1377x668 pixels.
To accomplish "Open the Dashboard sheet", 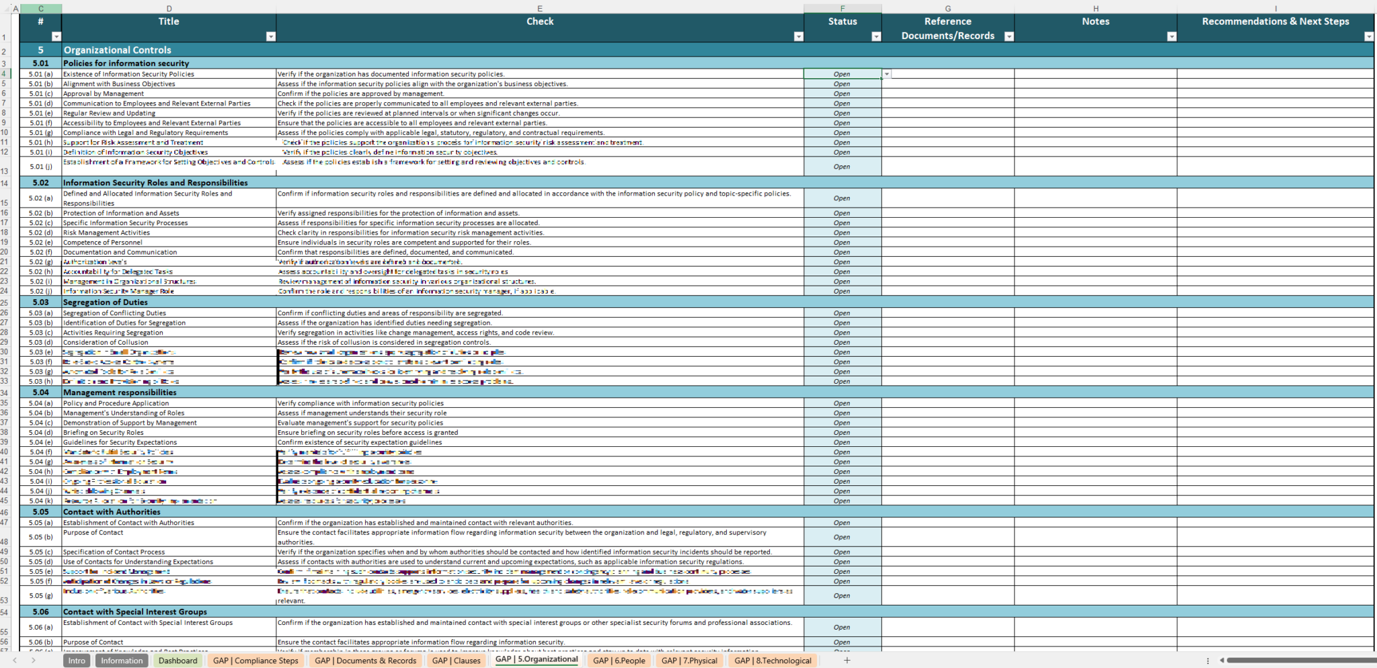I will (178, 661).
